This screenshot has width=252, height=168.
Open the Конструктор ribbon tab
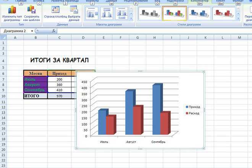[x=200, y=1]
